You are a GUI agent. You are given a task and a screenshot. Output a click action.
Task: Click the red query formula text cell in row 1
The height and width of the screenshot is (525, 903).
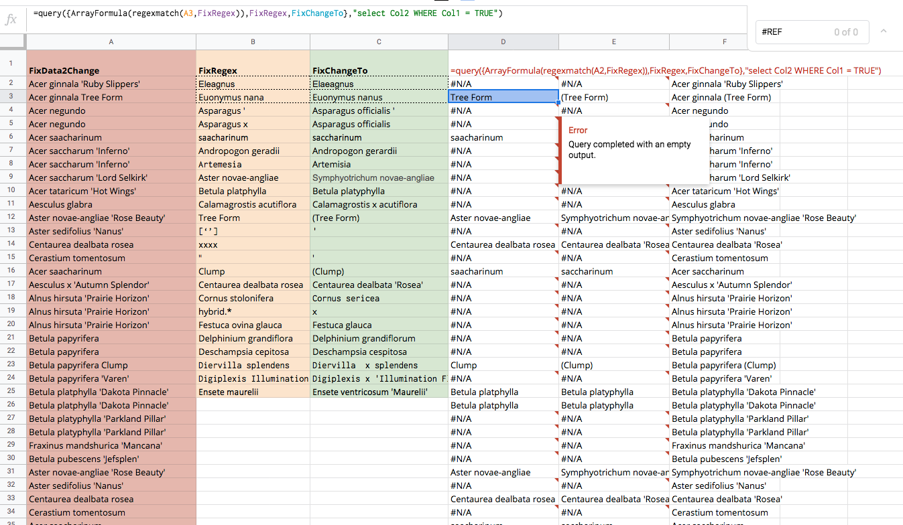[x=666, y=70]
